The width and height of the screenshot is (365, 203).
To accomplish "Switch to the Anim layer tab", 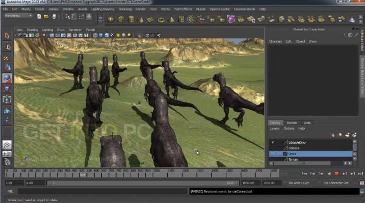I will [x=307, y=123].
